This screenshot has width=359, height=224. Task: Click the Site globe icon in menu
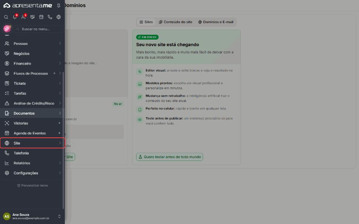(x=7, y=143)
